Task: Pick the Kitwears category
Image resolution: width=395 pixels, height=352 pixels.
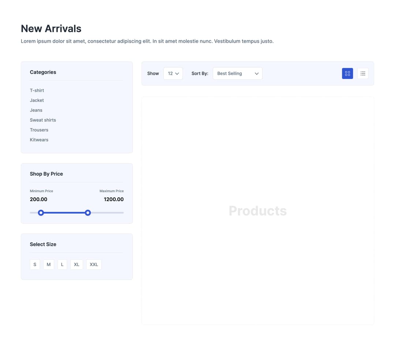Action: click(x=39, y=140)
